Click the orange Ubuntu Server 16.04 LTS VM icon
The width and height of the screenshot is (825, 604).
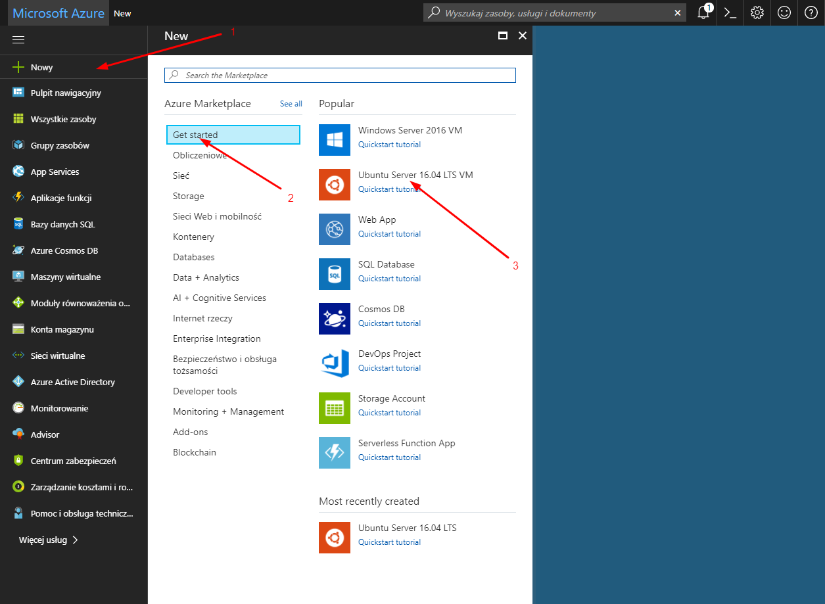pos(335,185)
